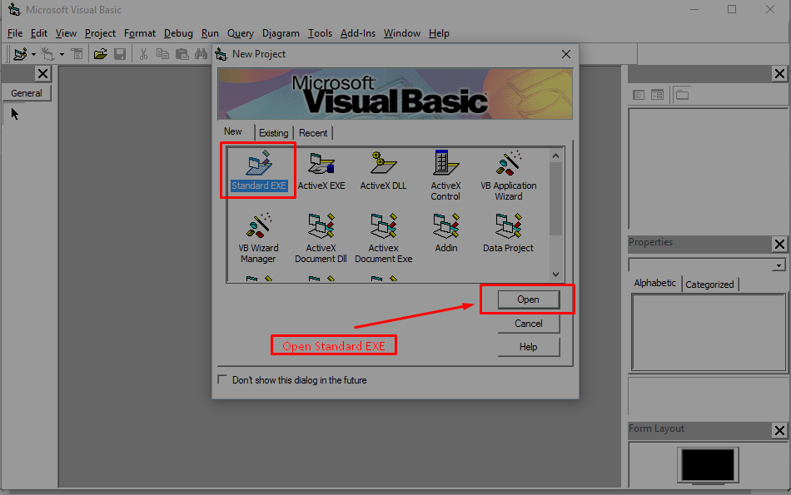Click the project list scrollbar thumb
The image size is (791, 495).
click(555, 199)
